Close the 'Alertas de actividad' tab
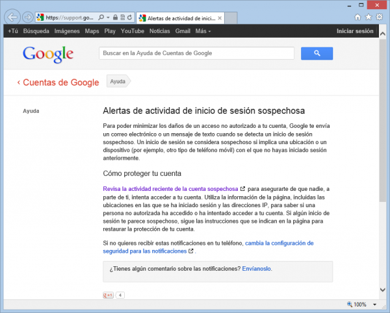This screenshot has width=390, height=313. coord(220,18)
